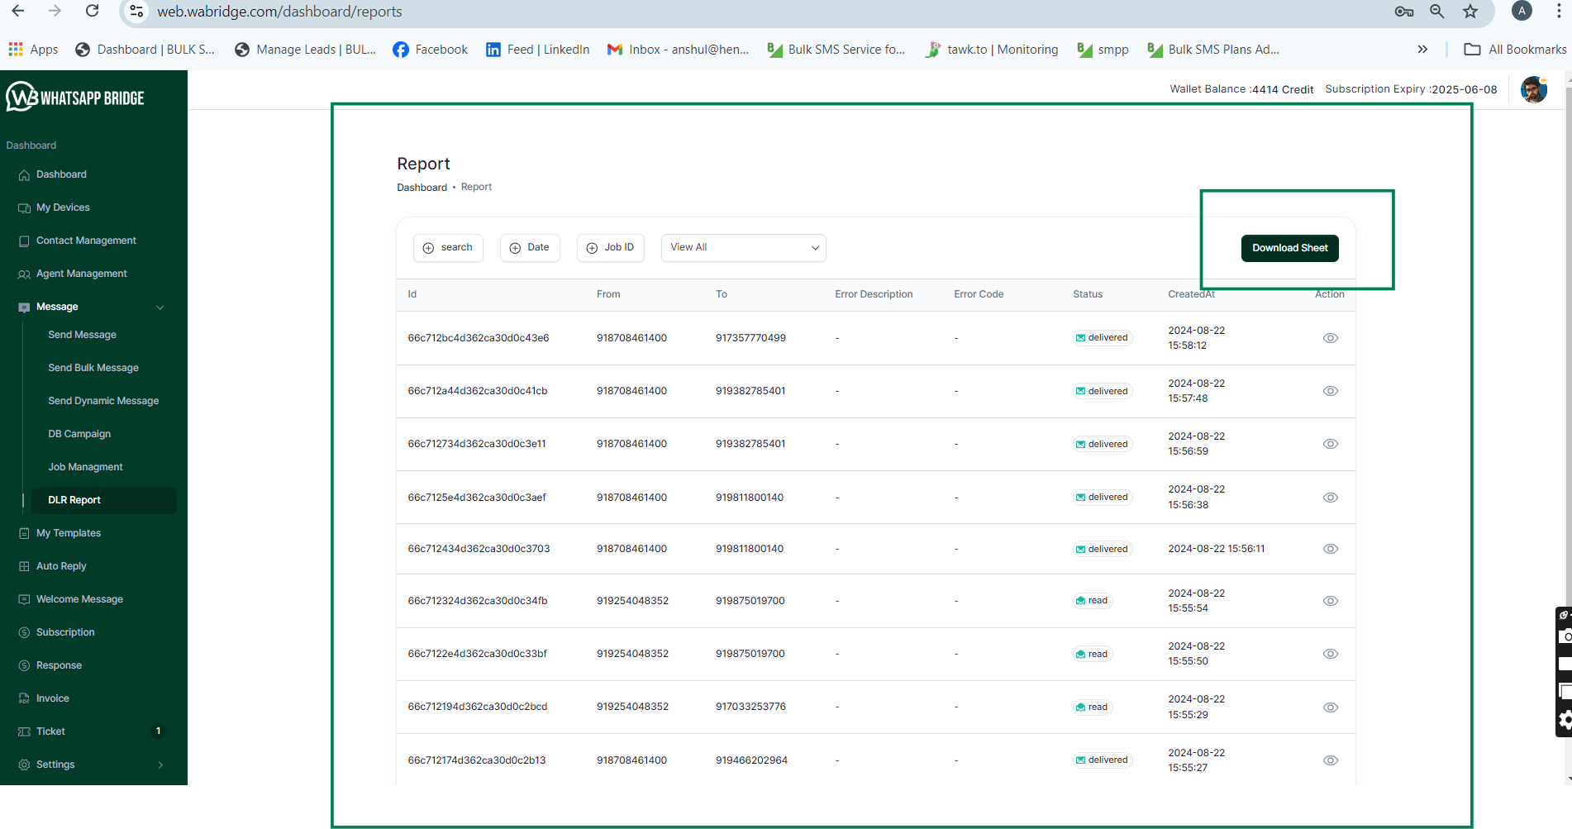Screen dimensions: 1572x829
Task: Click the browser back arrow
Action: (18, 11)
